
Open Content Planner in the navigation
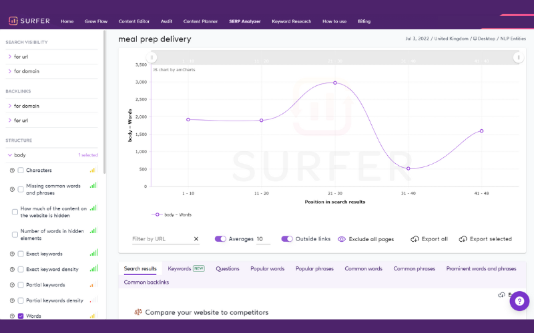point(200,21)
